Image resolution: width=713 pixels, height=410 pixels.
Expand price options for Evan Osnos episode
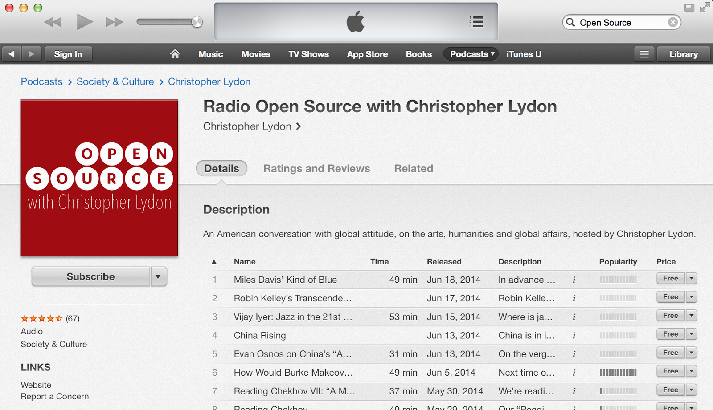tap(691, 353)
